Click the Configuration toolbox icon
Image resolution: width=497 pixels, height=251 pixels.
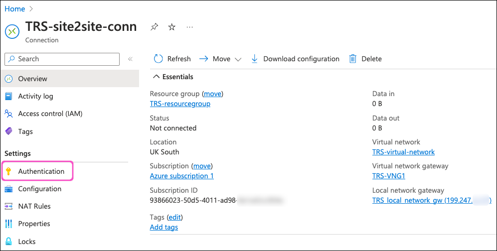click(8, 189)
